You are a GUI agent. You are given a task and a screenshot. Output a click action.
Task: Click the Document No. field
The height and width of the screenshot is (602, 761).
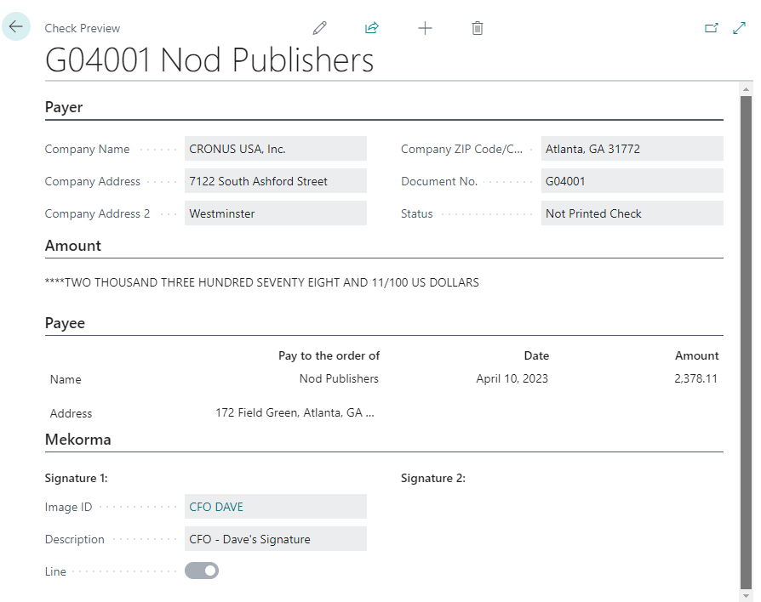point(632,181)
